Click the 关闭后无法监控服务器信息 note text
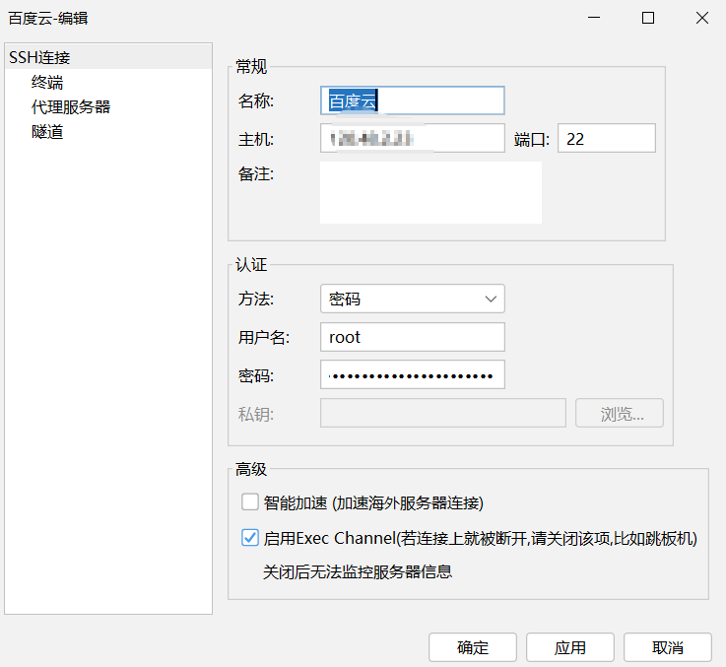This screenshot has width=726, height=667. [358, 572]
